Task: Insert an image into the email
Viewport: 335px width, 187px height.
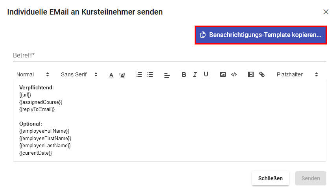Action: pos(223,74)
